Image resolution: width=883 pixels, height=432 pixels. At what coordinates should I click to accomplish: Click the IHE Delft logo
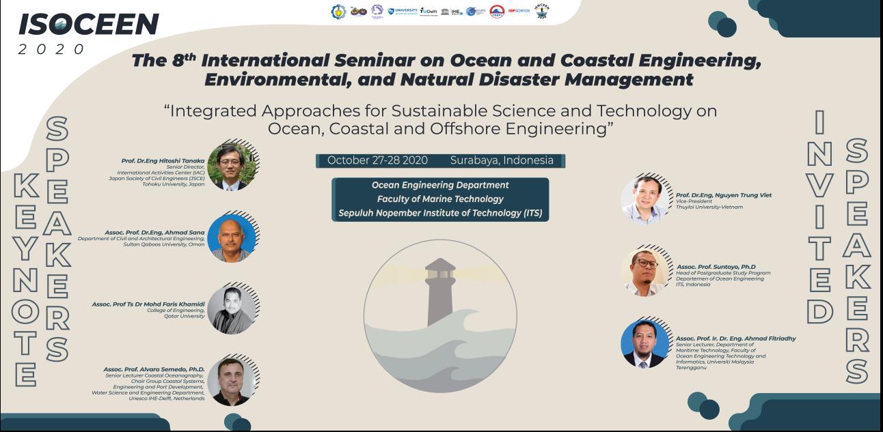tap(453, 12)
